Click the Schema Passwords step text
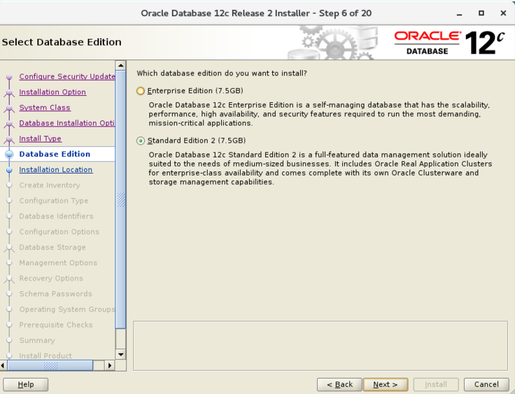 55,294
